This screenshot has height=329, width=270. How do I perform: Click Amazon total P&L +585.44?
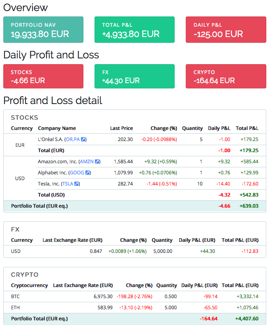click(x=249, y=162)
